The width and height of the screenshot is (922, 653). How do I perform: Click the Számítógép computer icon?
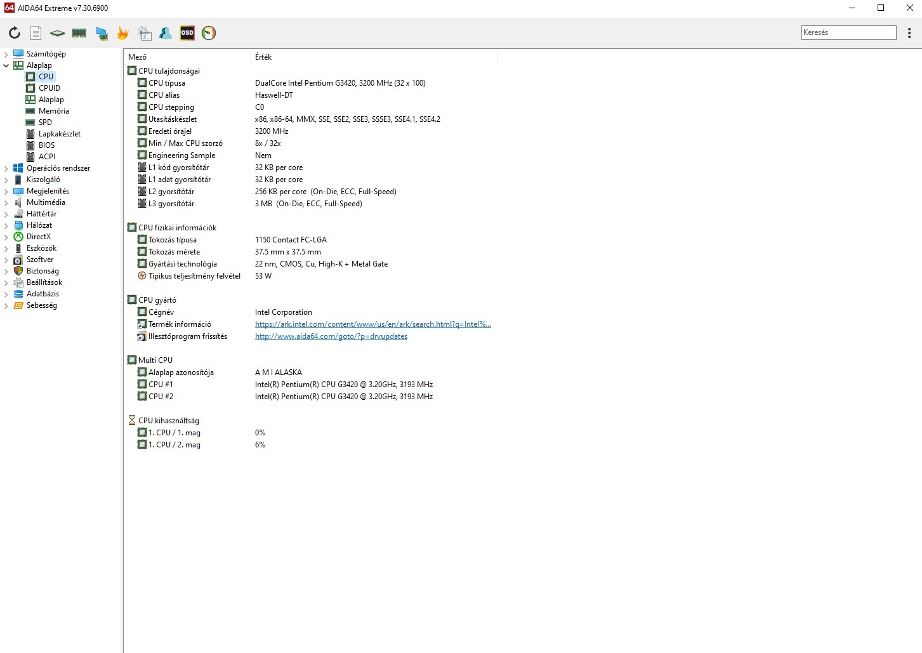tap(18, 54)
